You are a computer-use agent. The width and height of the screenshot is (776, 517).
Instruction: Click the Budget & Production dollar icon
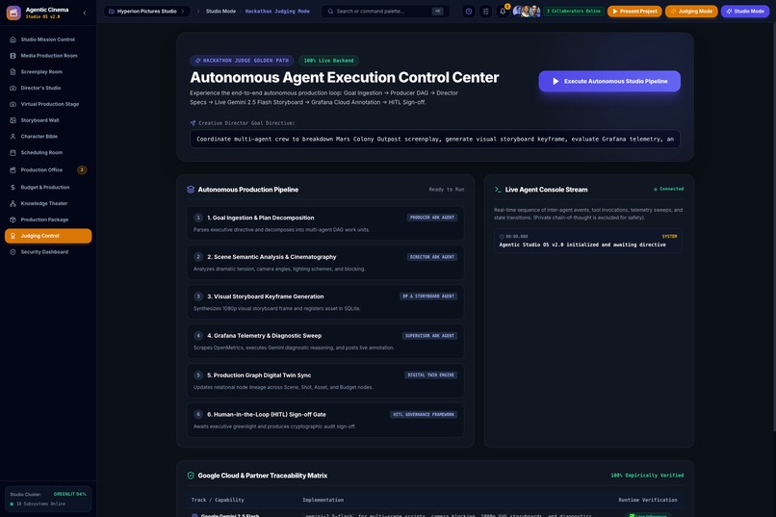[13, 187]
